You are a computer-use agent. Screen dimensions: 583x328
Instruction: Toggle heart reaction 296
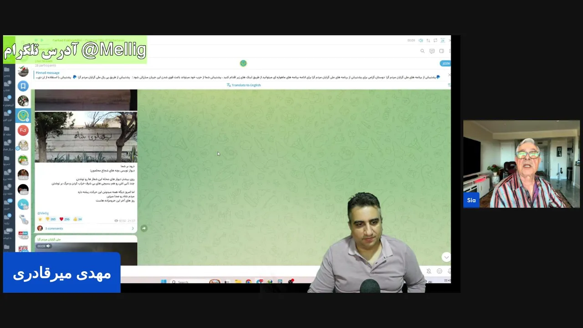click(64, 219)
